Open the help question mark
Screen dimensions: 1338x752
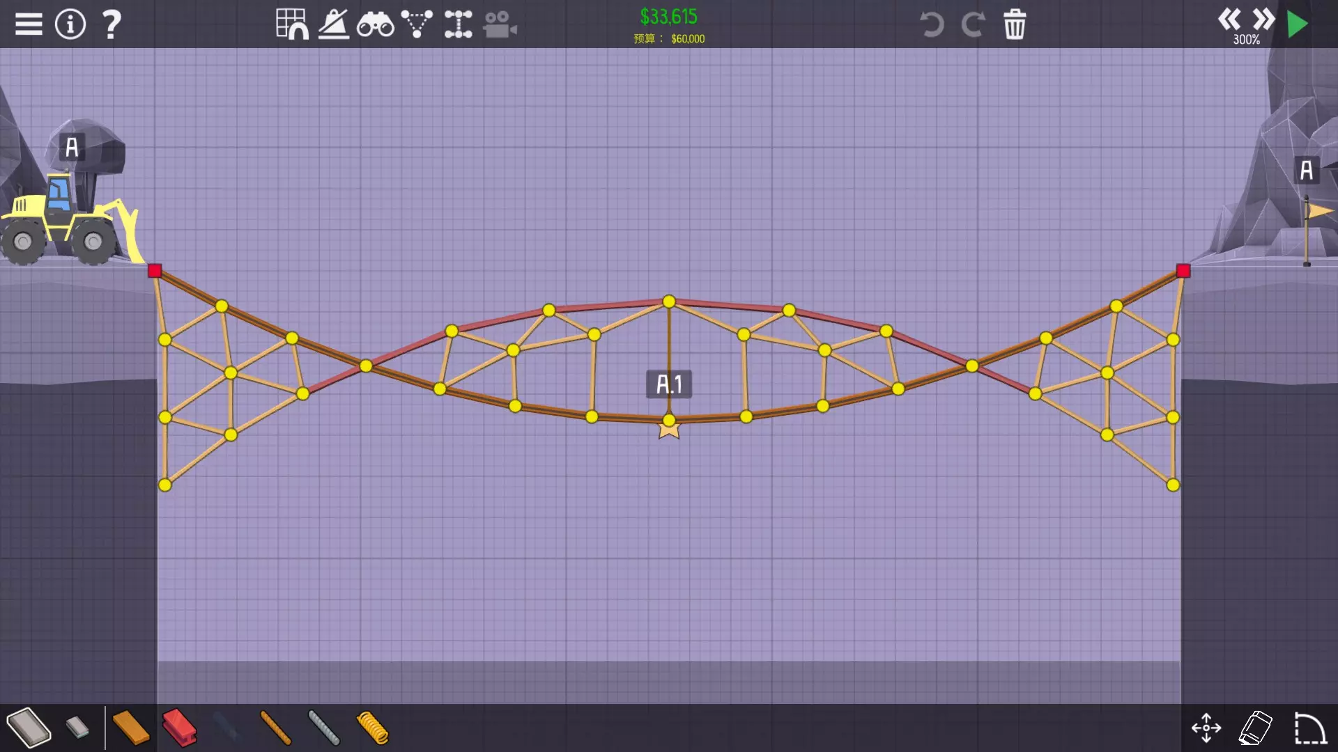111,24
